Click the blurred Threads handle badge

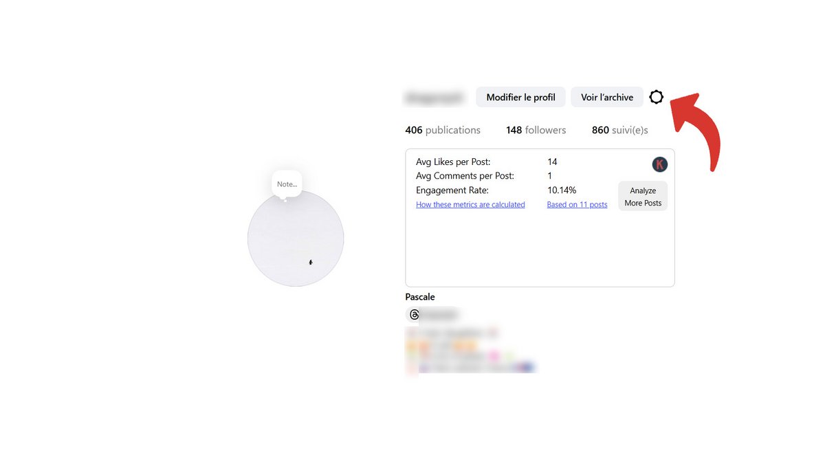439,315
